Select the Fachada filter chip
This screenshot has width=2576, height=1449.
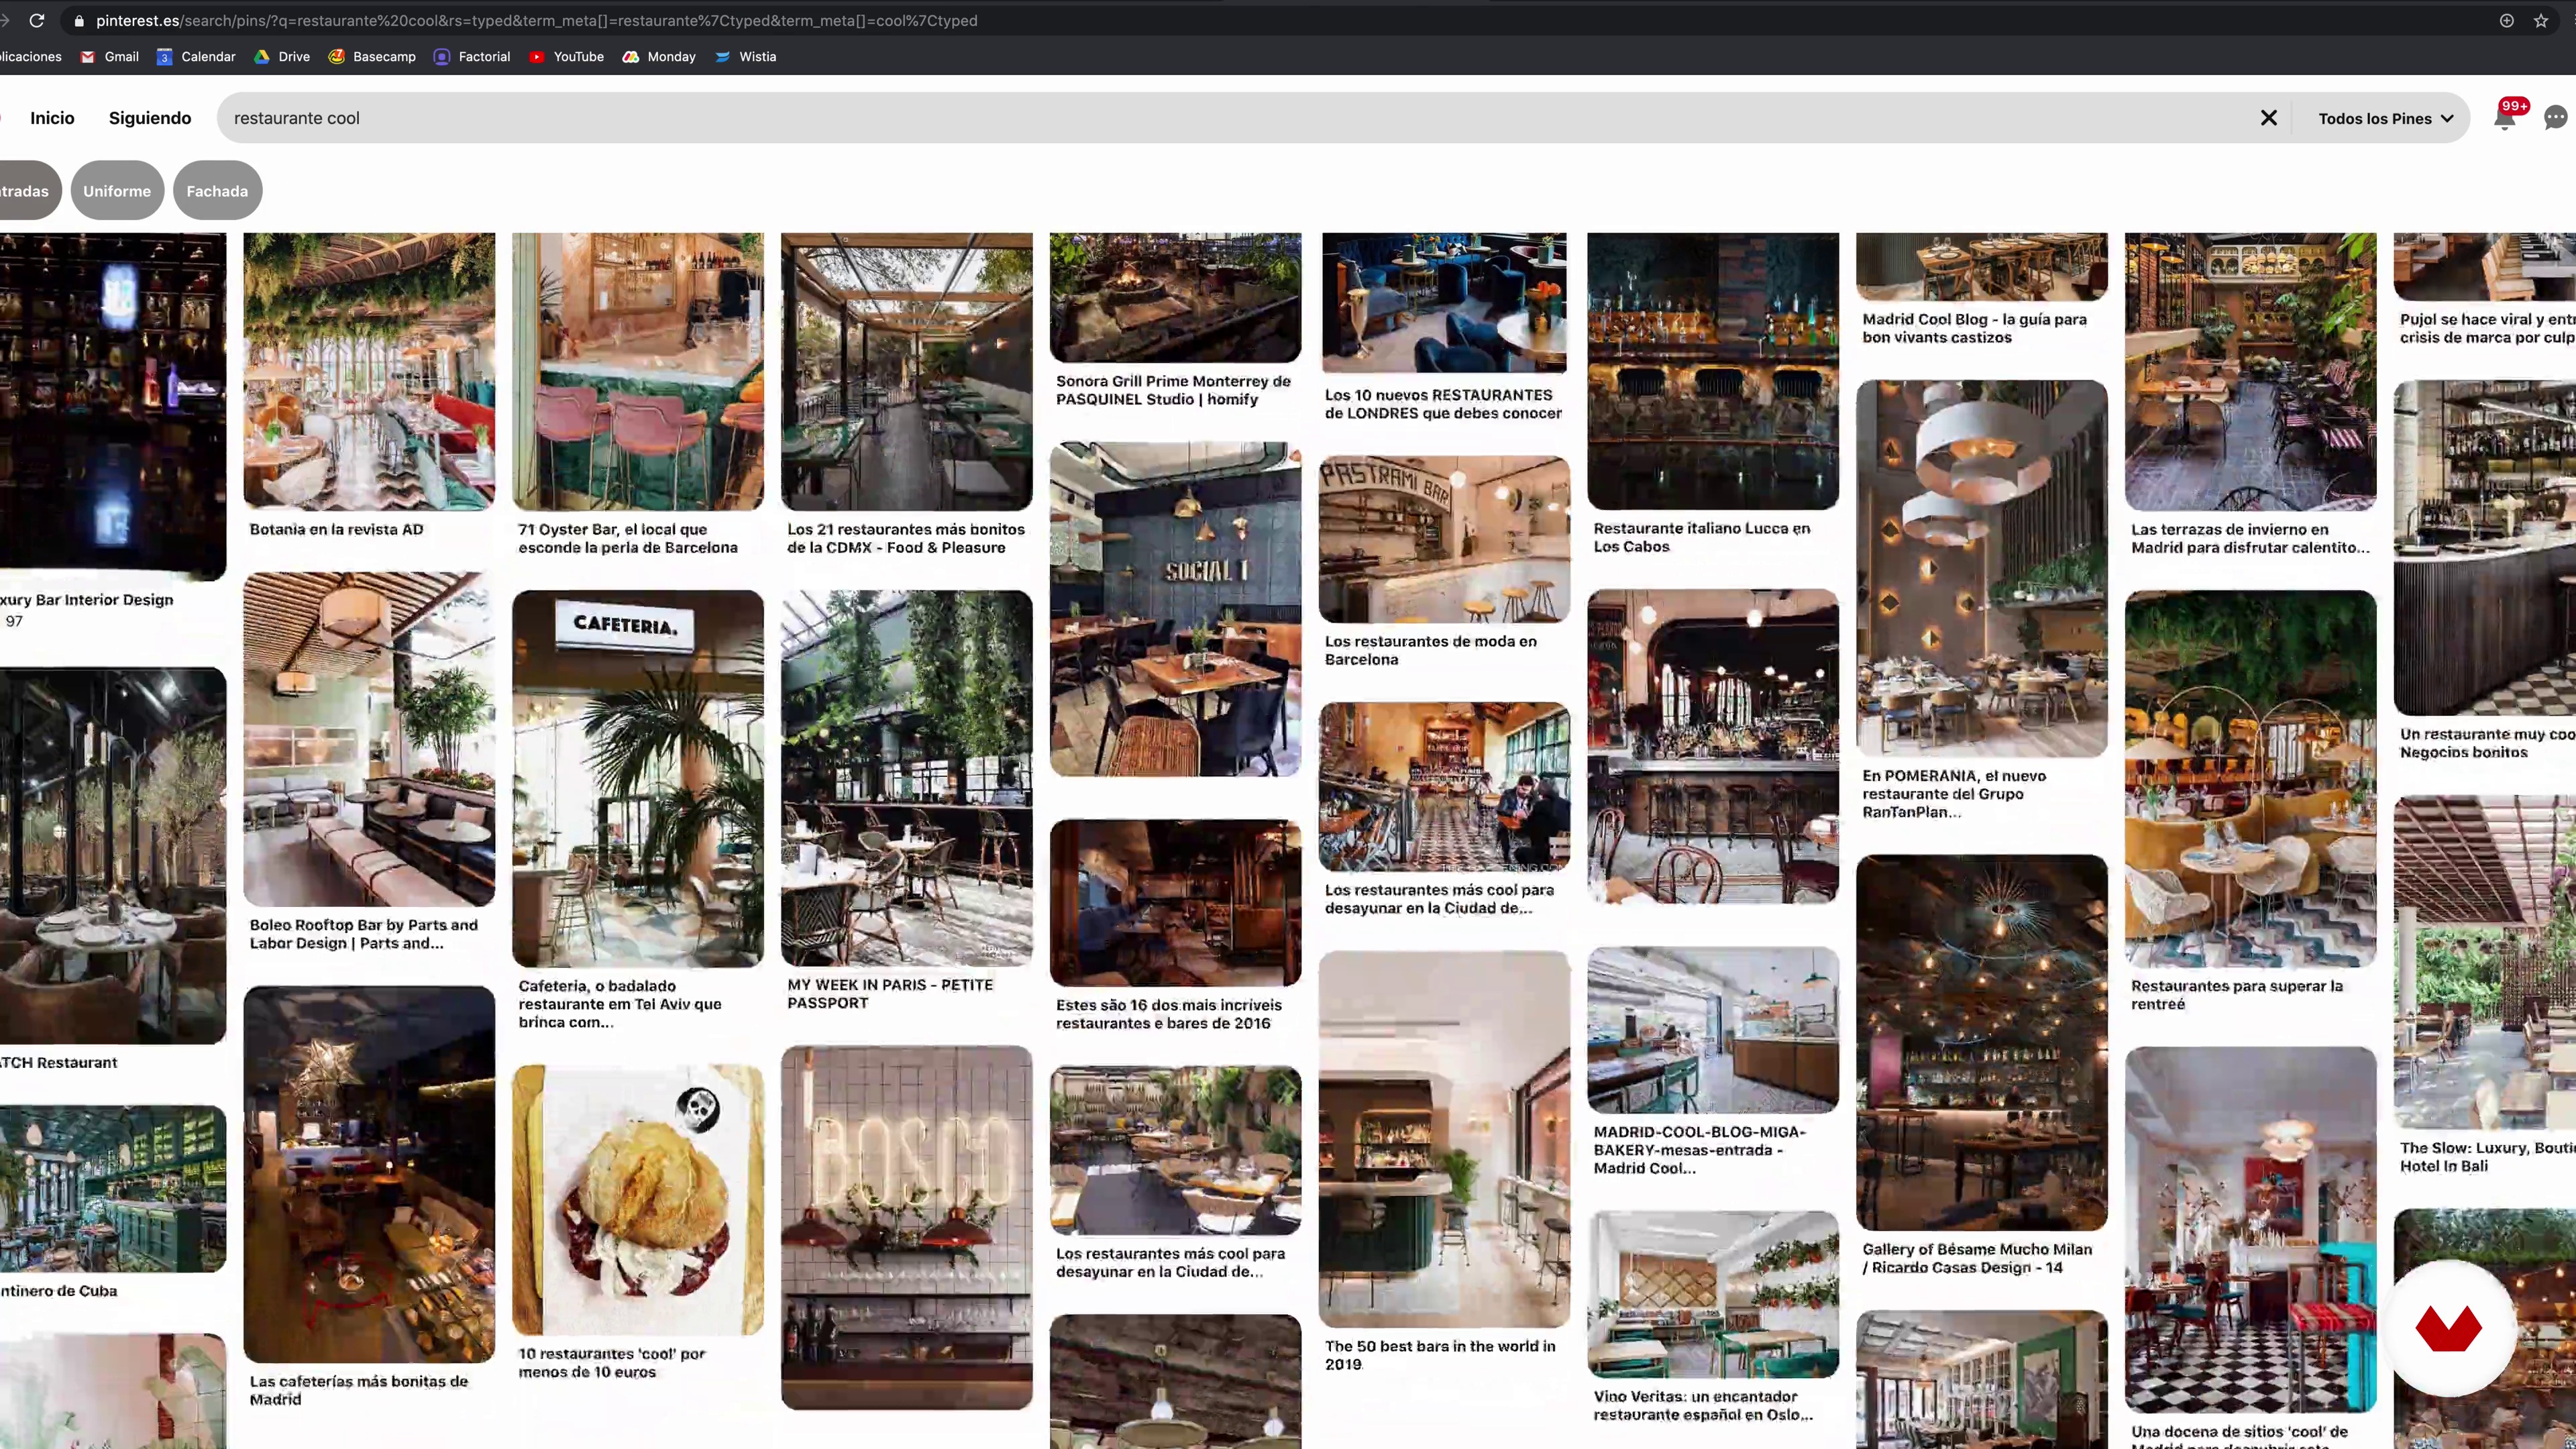217,190
